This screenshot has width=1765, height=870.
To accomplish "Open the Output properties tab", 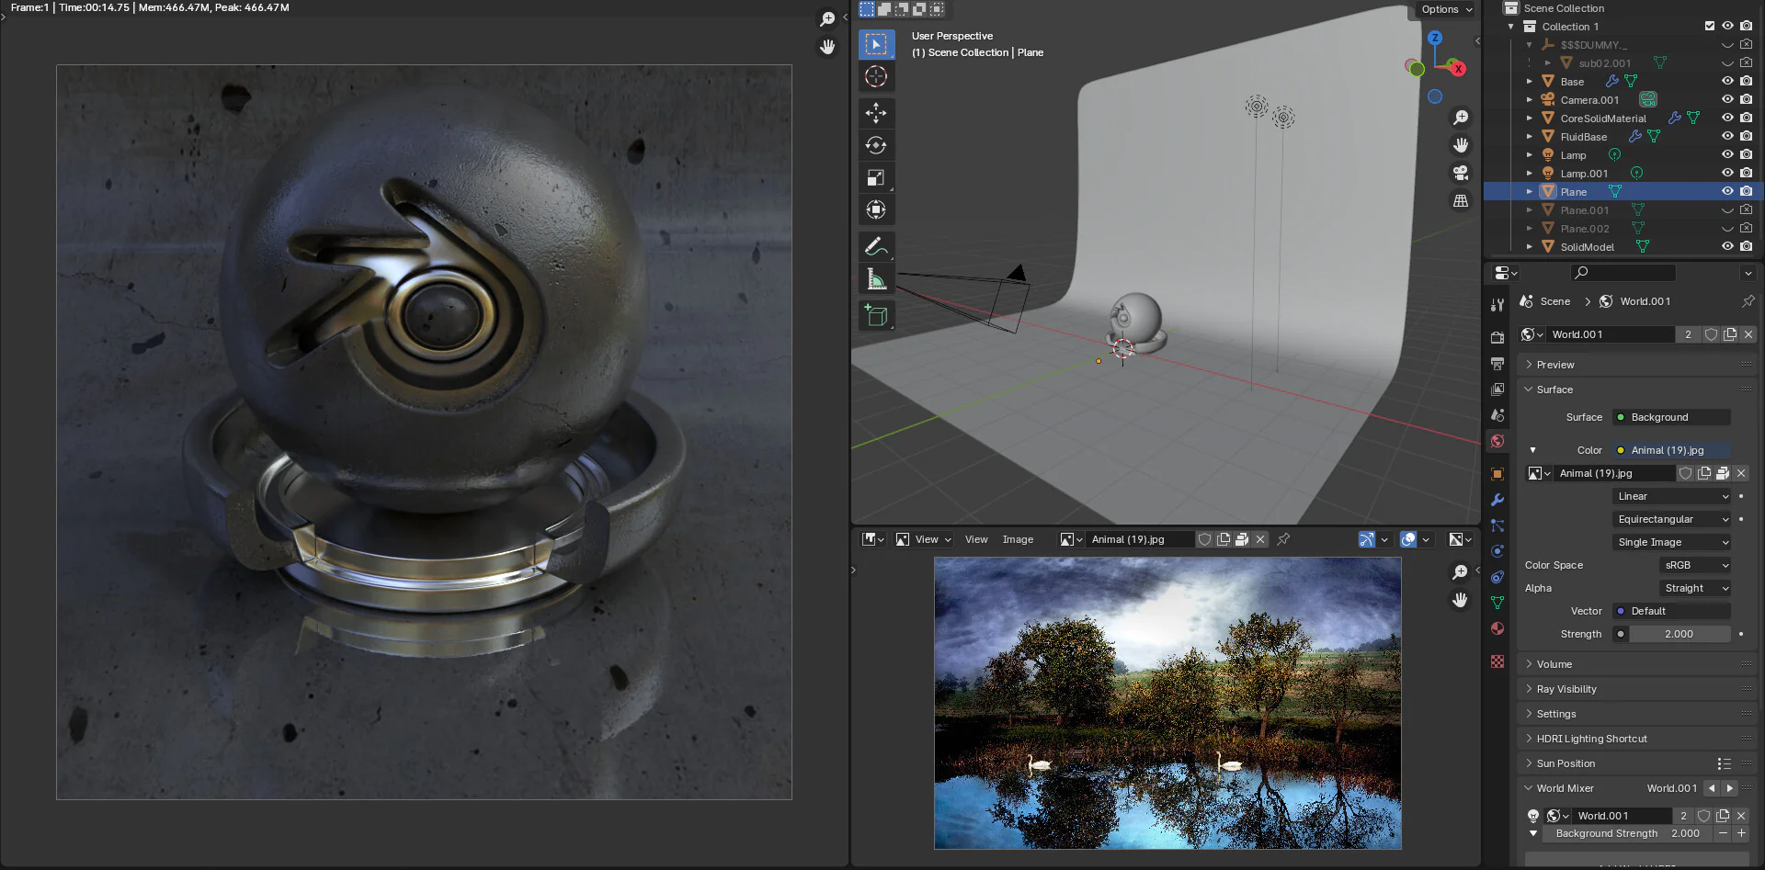I will (x=1497, y=364).
